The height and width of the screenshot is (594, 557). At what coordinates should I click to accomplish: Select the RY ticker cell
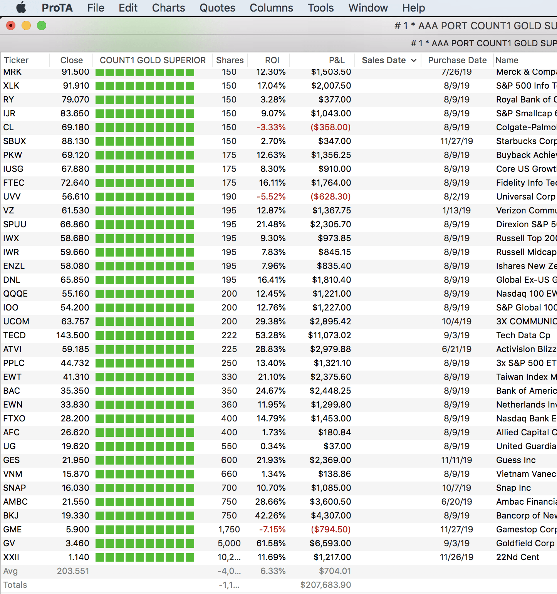tap(8, 99)
